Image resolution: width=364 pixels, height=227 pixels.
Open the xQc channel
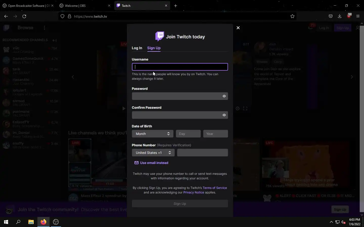30,50
